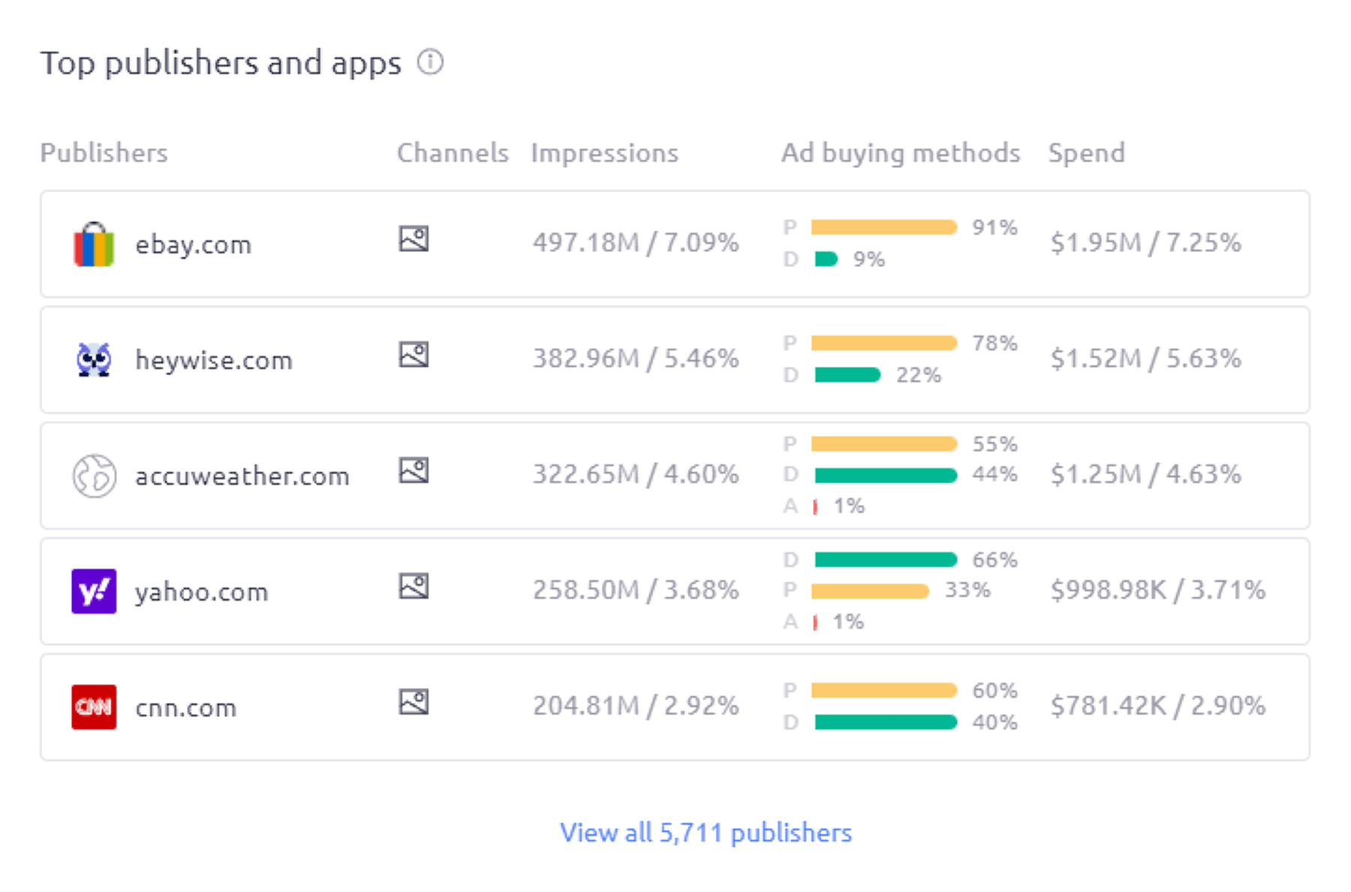Click the Channels column header
The height and width of the screenshot is (892, 1351).
pos(453,153)
